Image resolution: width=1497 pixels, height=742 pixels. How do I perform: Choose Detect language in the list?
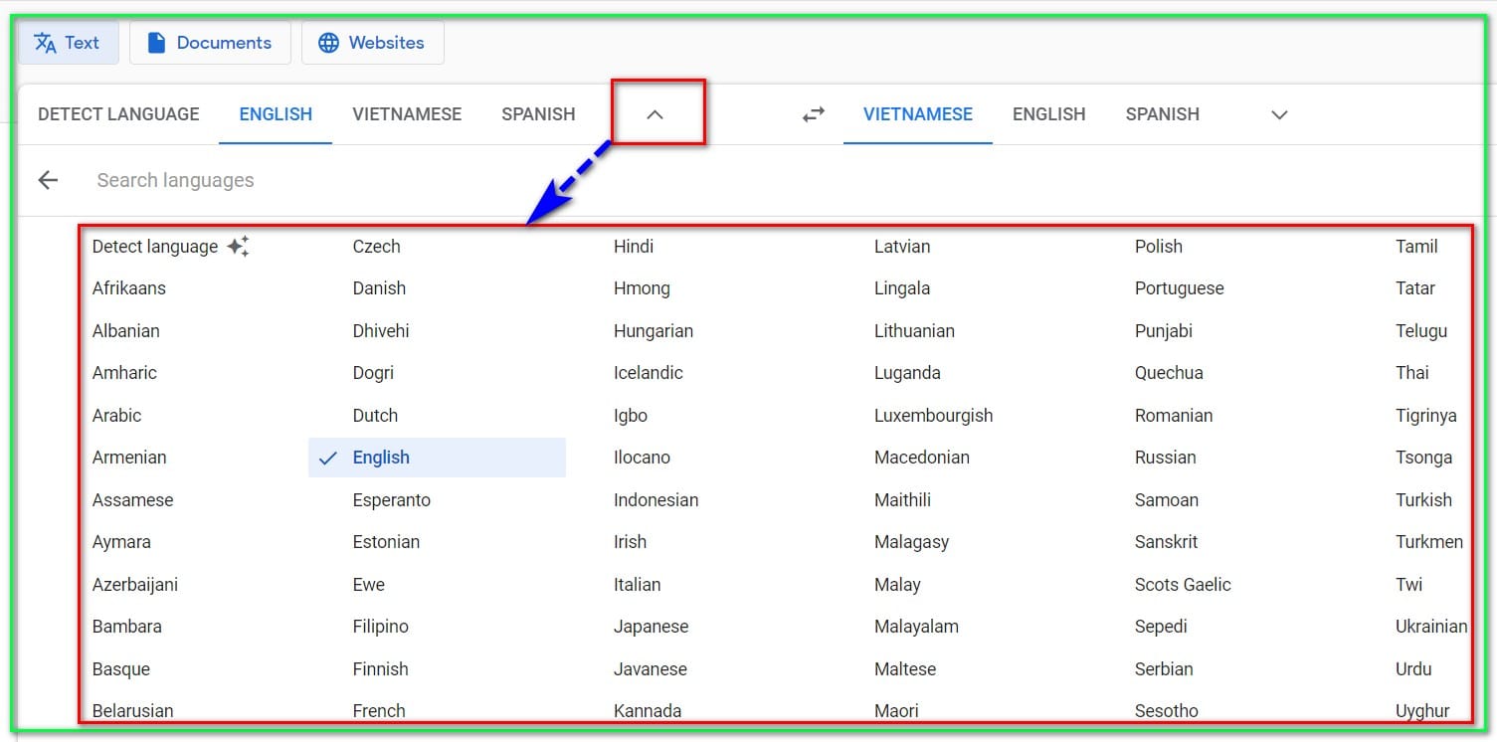(155, 247)
